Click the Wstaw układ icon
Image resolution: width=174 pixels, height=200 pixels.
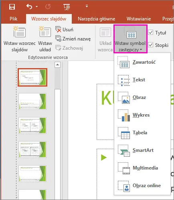[45, 32]
